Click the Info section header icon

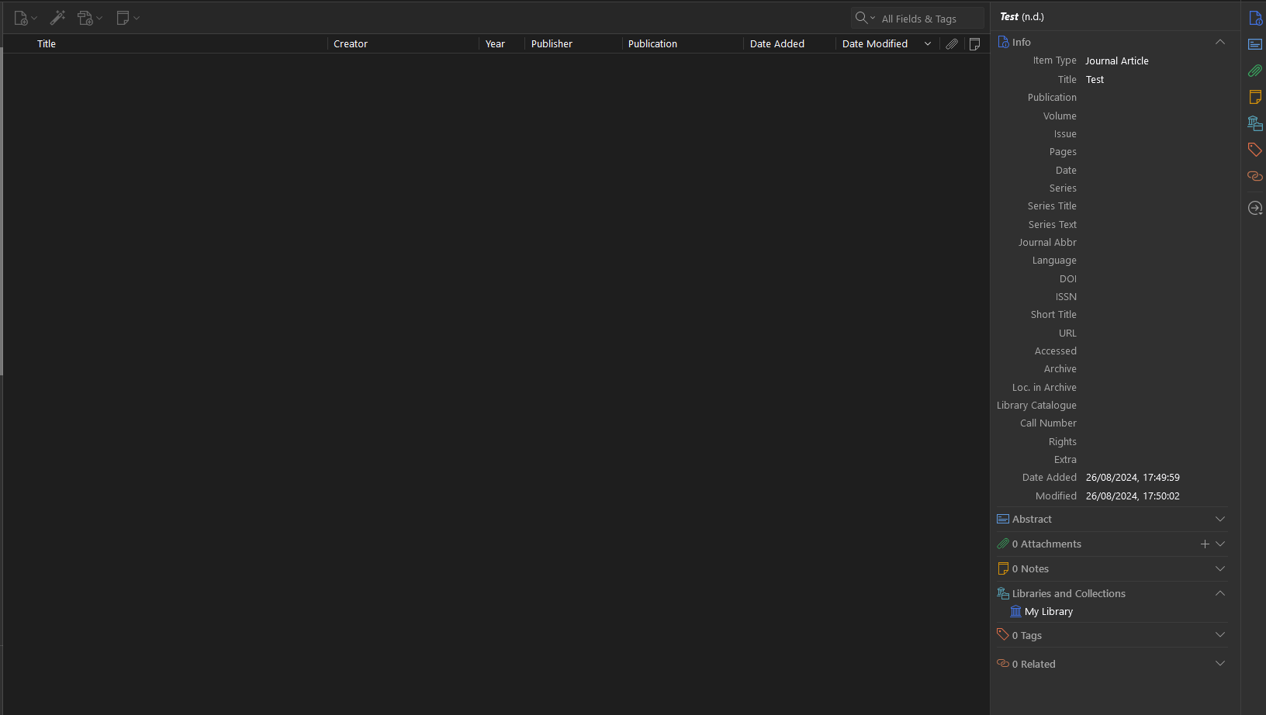click(1003, 42)
